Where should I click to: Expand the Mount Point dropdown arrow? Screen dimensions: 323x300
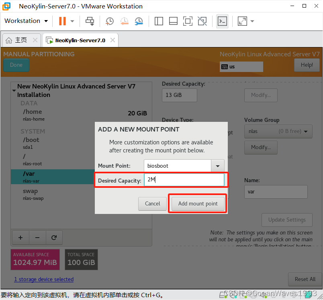tap(218, 166)
